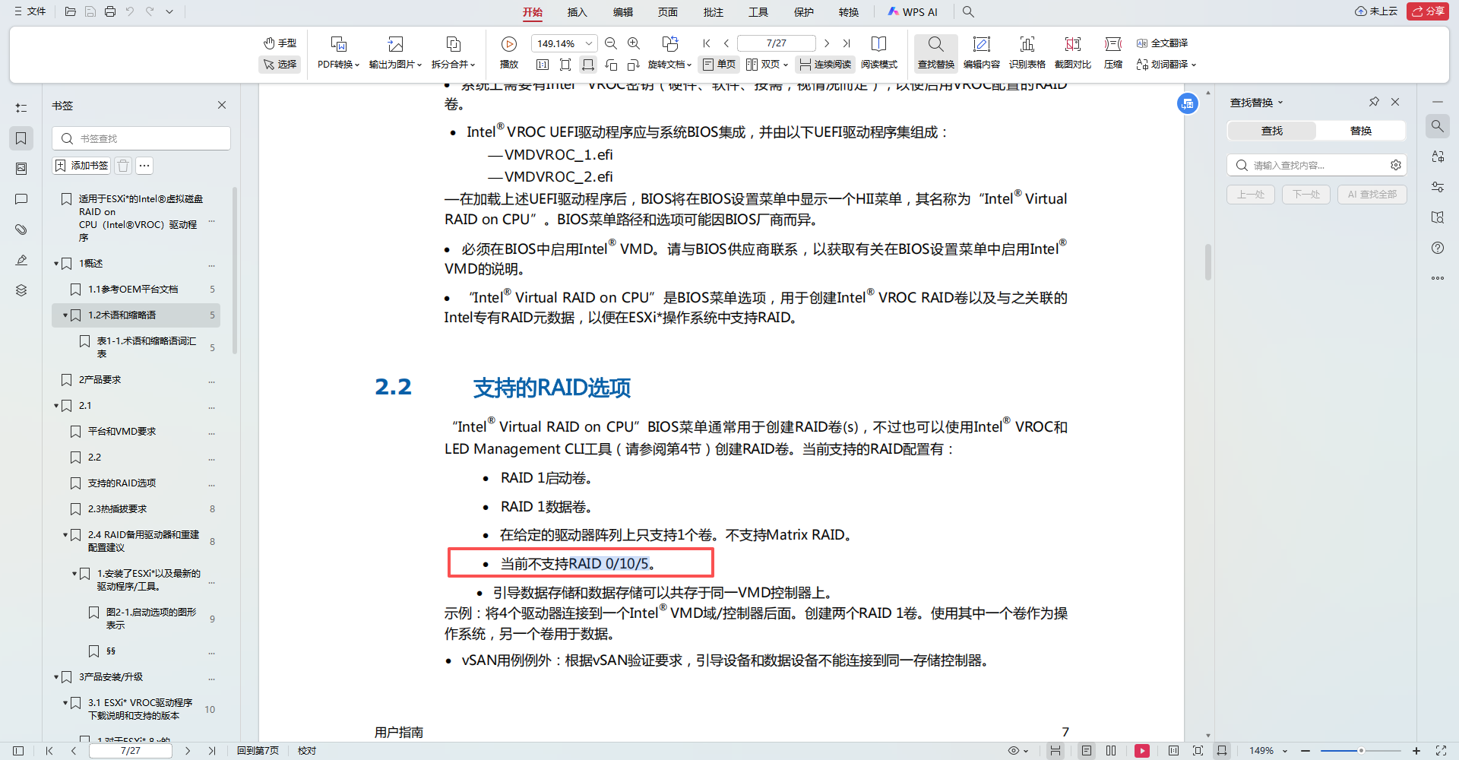The height and width of the screenshot is (760, 1459).
Task: Open the 编辑内容 tool
Action: pos(982,52)
